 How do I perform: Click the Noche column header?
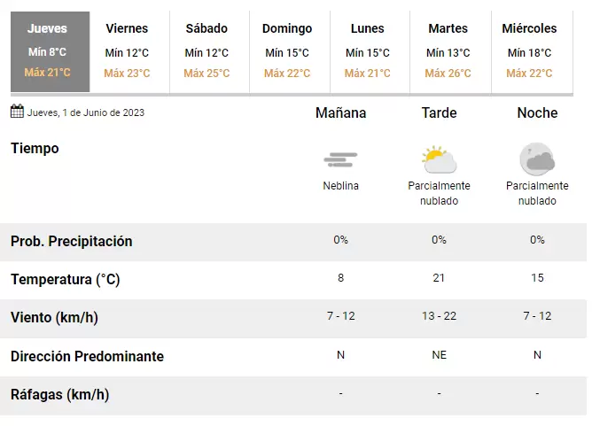tap(537, 112)
